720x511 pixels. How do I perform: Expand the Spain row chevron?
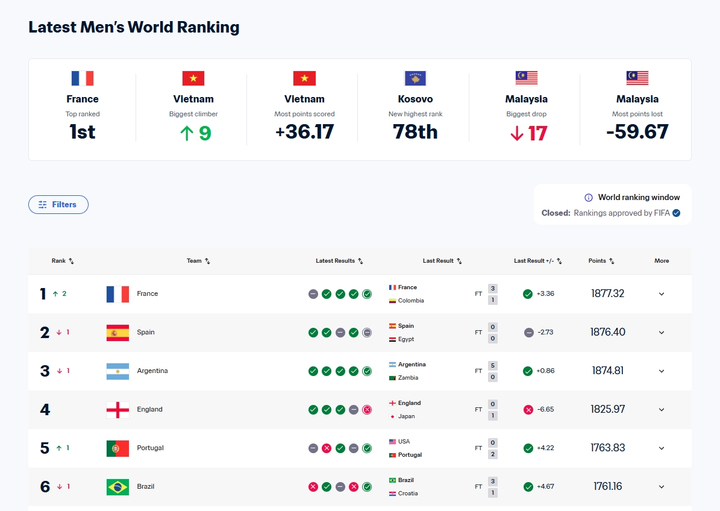pos(661,333)
